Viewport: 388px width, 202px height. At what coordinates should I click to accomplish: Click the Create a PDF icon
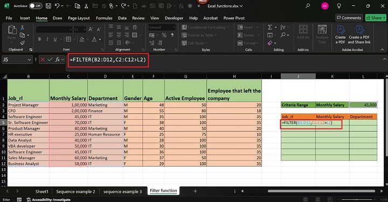pos(341,34)
